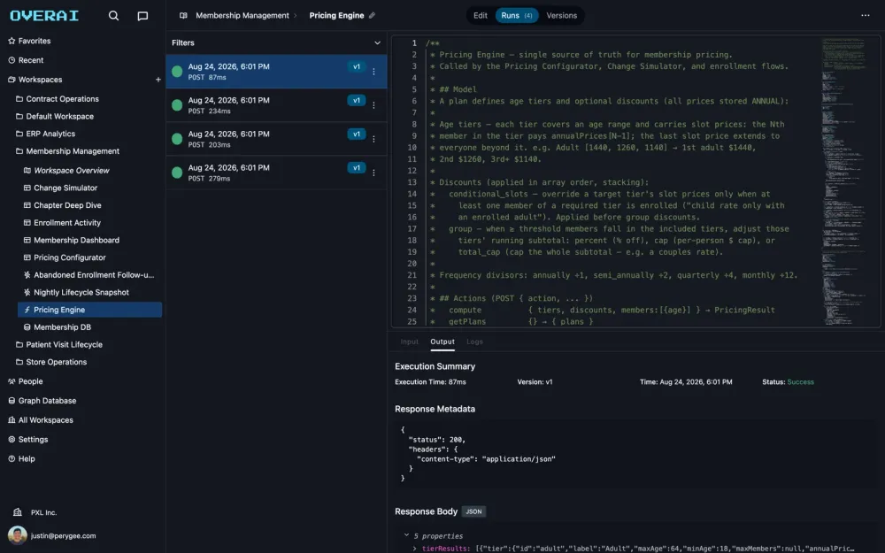Open the Logs tab

tap(474, 342)
